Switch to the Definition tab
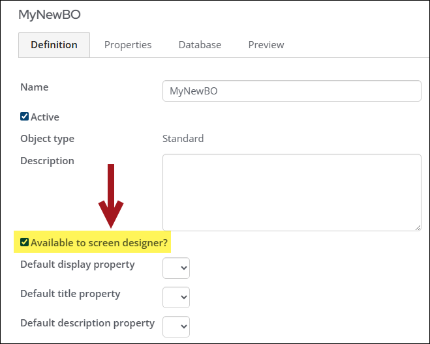This screenshot has width=430, height=344. click(x=54, y=45)
